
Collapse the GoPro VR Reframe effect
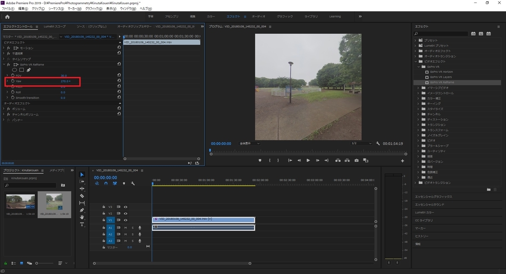tap(4, 64)
